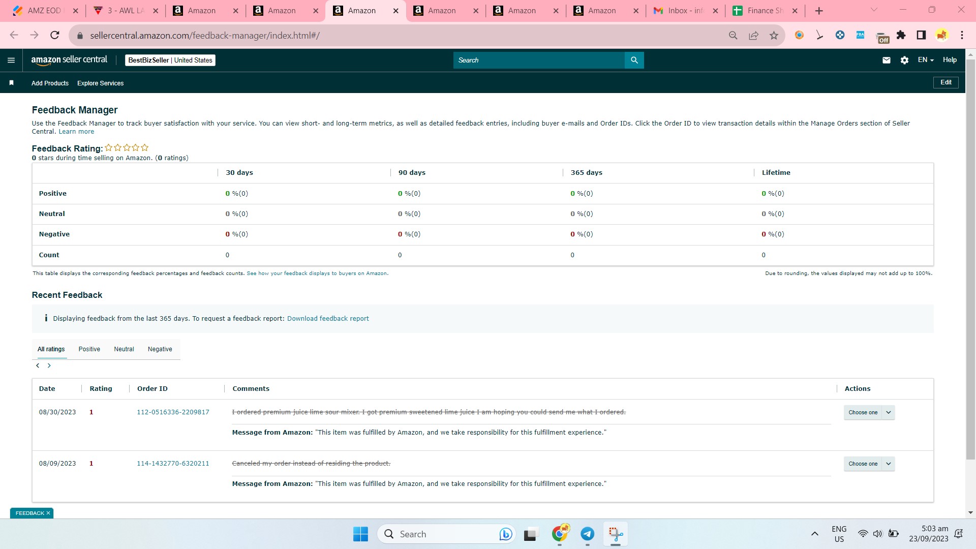Open the browser tab search chevron

click(874, 10)
